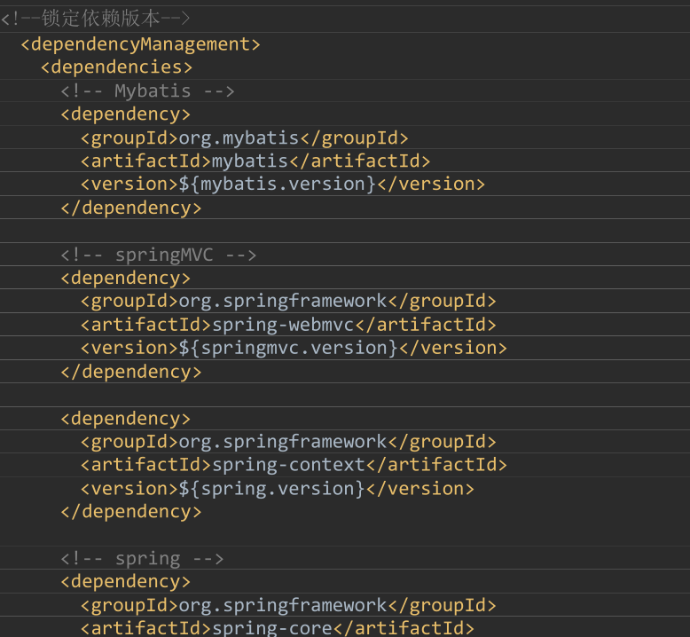The height and width of the screenshot is (637, 690).
Task: Click groupId line containing org.mybatis
Action: (244, 138)
